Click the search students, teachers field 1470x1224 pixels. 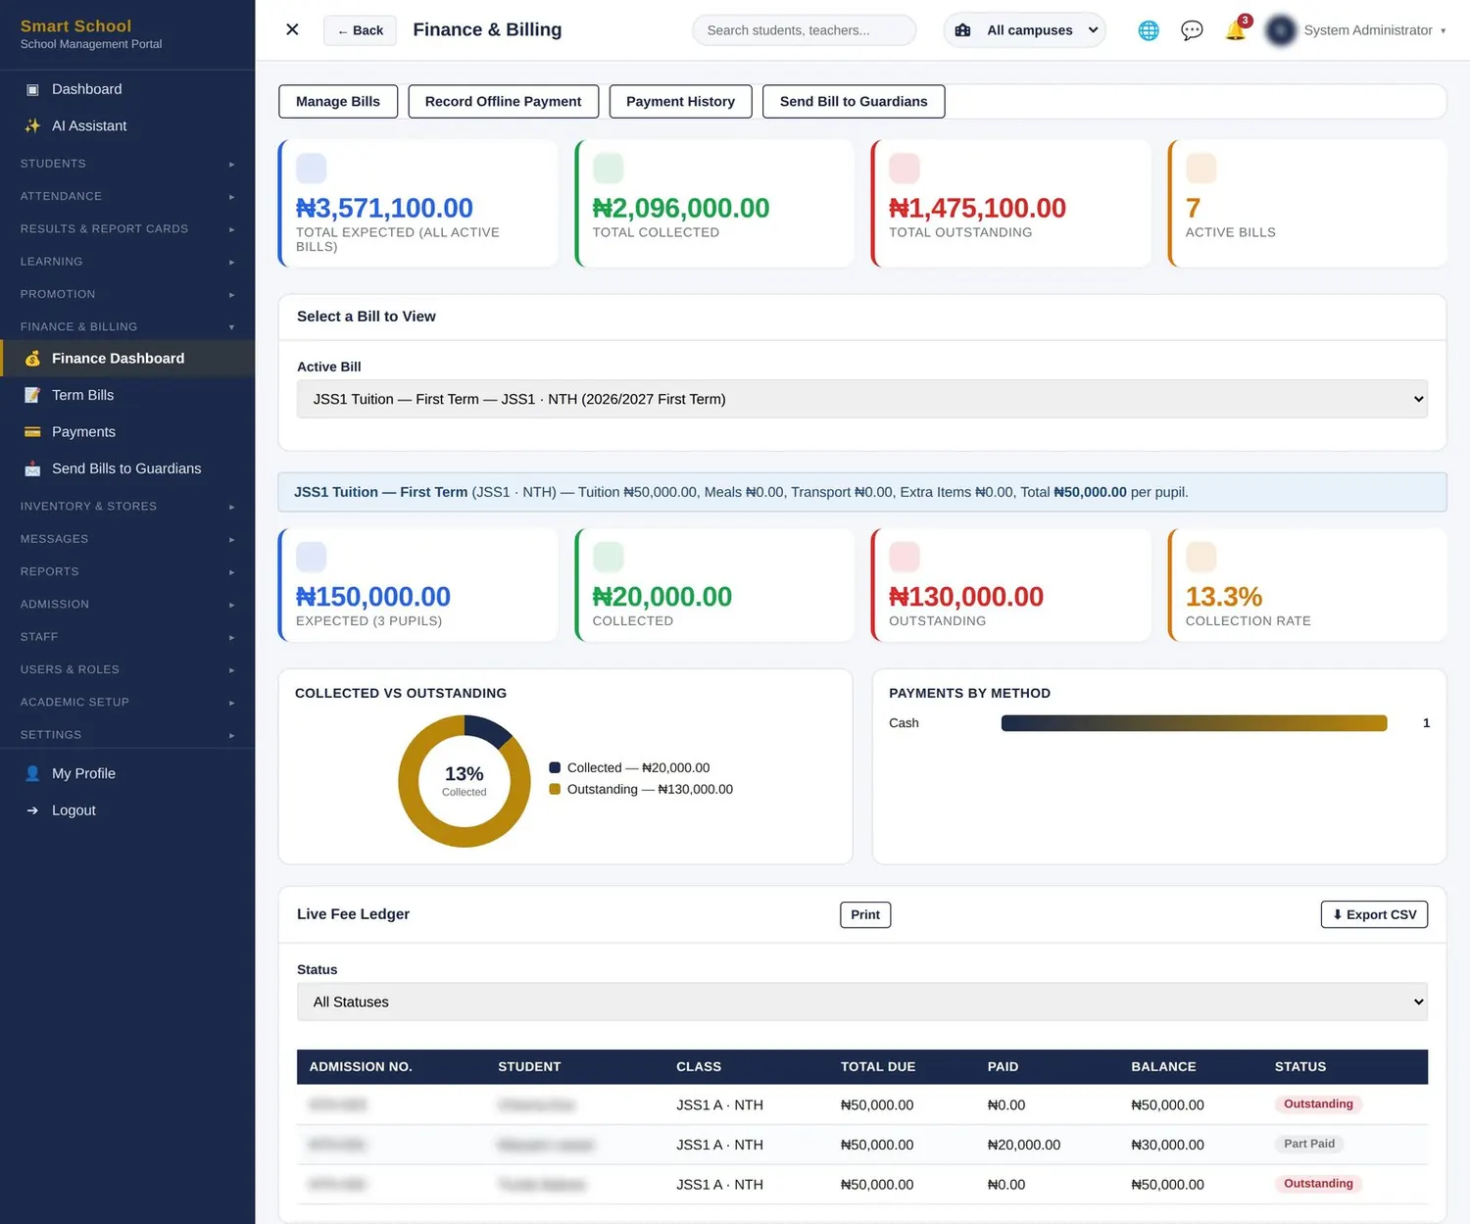tap(805, 30)
